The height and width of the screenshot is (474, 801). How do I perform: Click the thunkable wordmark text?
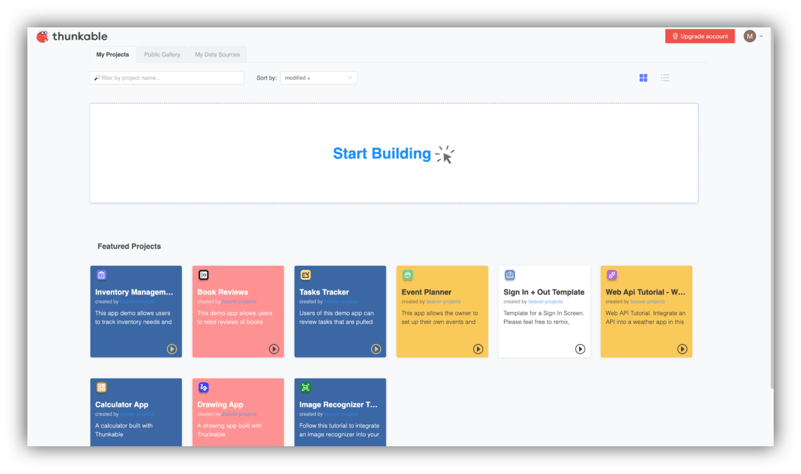[x=80, y=36]
